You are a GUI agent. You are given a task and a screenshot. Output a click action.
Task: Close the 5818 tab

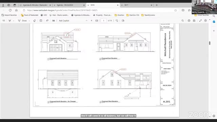(x=118, y=5)
